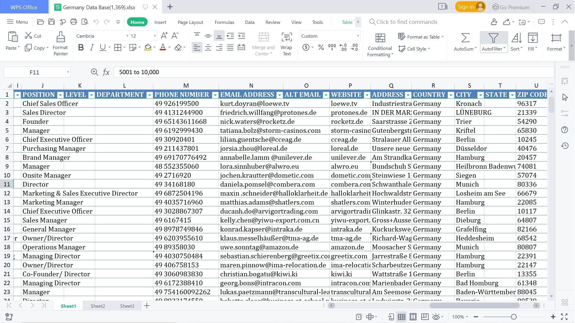This screenshot has height=323, width=575.
Task: Switch to Sheet2
Action: [x=98, y=306]
